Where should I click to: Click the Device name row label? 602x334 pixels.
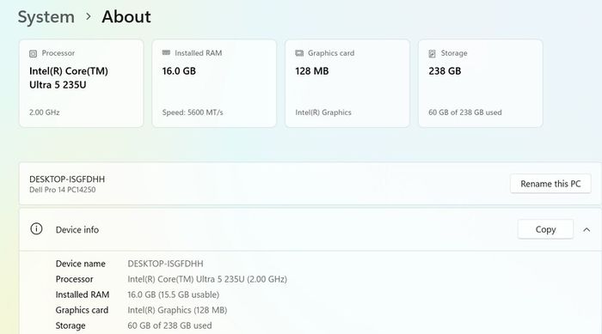(x=80, y=264)
